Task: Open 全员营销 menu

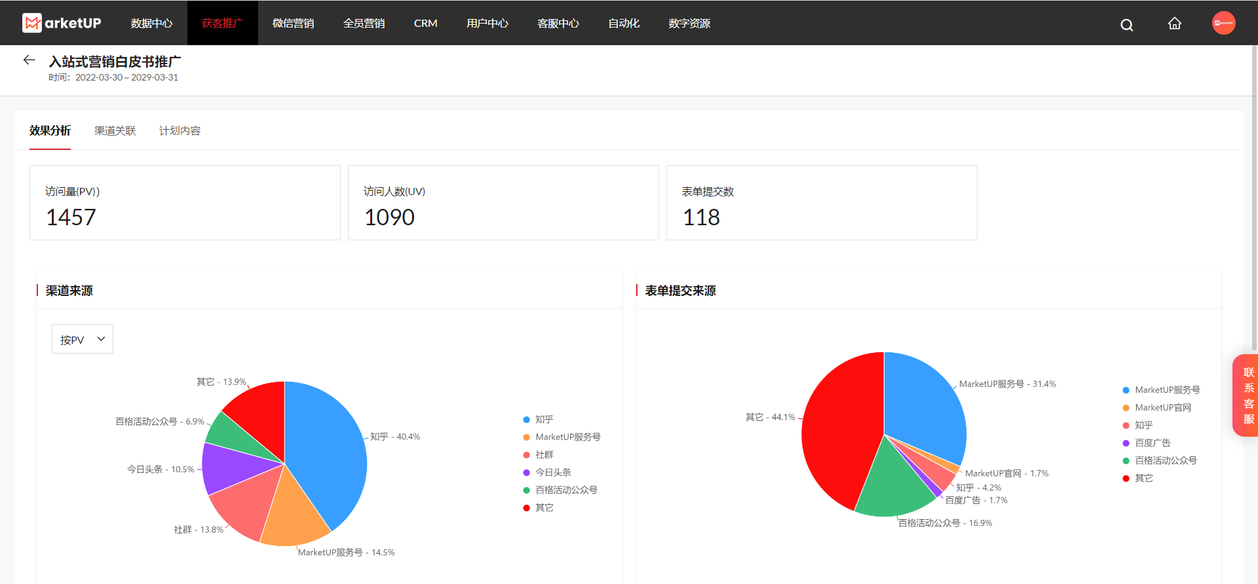Action: tap(364, 23)
